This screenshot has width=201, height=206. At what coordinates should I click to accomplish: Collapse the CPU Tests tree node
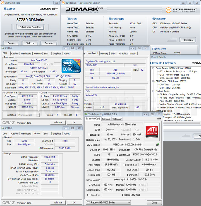153,81
